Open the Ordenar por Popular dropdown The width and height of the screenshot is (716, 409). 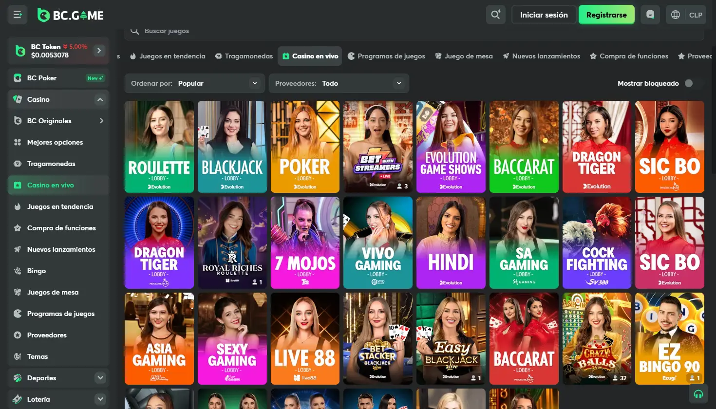194,83
